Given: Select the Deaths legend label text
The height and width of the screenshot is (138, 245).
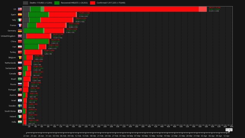Looking at the screenshot, I should (x=41, y=3).
